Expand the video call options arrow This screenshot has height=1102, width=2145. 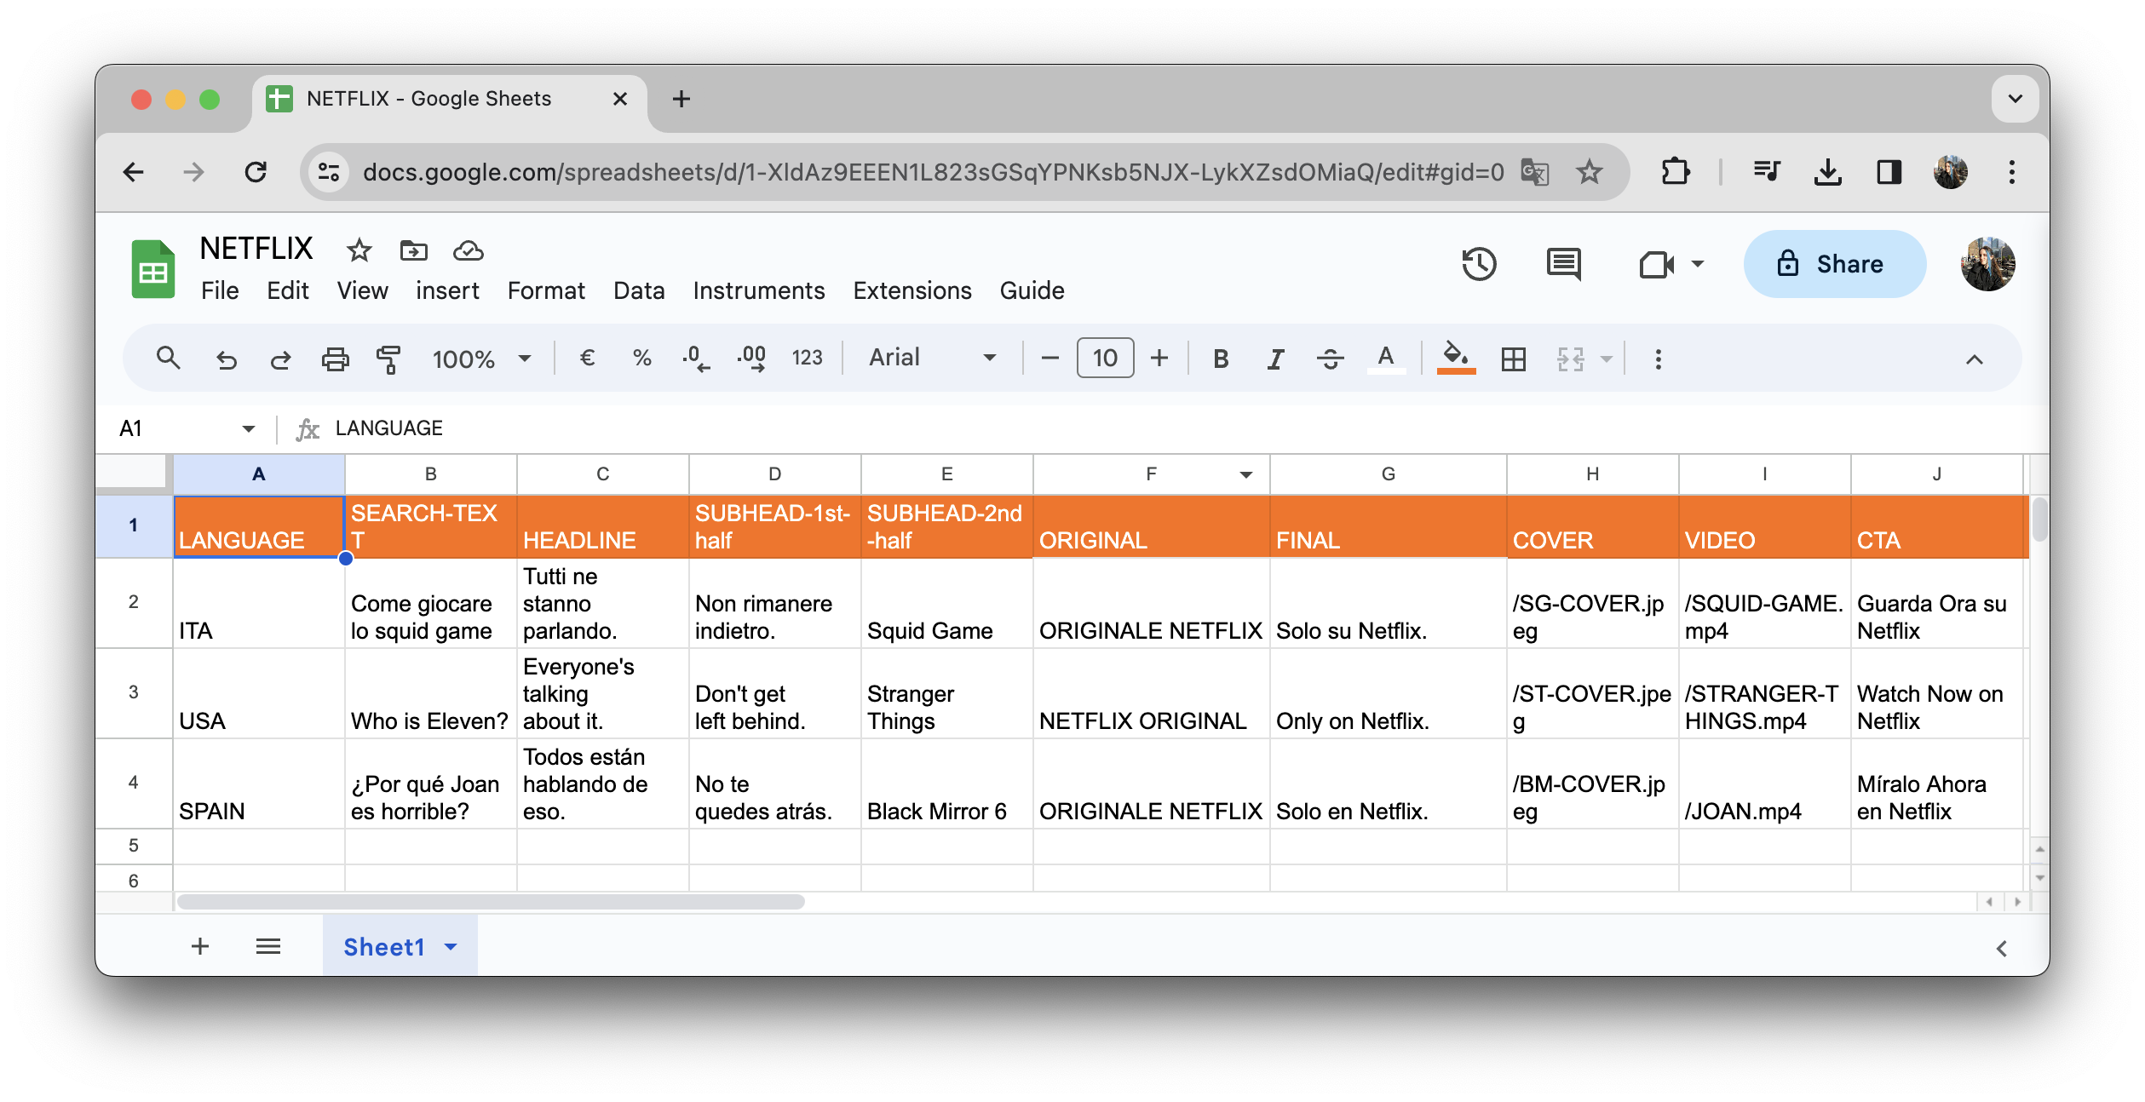coord(1697,264)
